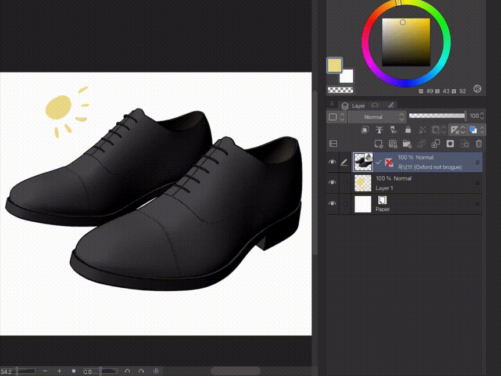501x376 pixels.
Task: Click inside the color saturation square
Action: [406, 42]
